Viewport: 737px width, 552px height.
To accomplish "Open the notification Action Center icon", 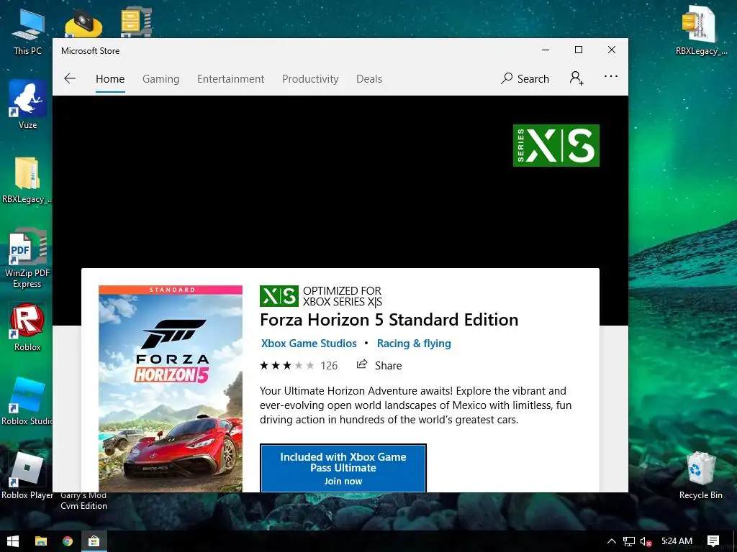I will [713, 541].
